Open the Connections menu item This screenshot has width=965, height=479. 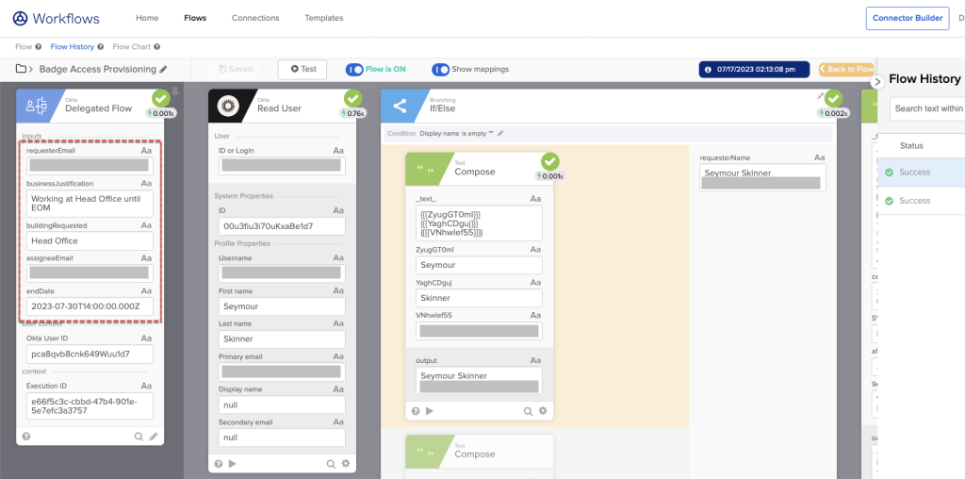[x=255, y=18]
